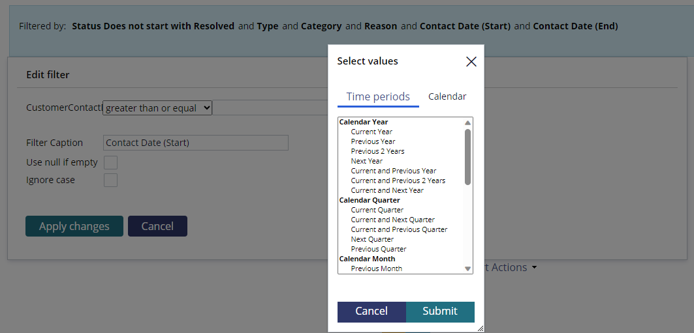Pick Current and Next Quarter option
Viewport: 694px width, 333px height.
[x=392, y=220]
